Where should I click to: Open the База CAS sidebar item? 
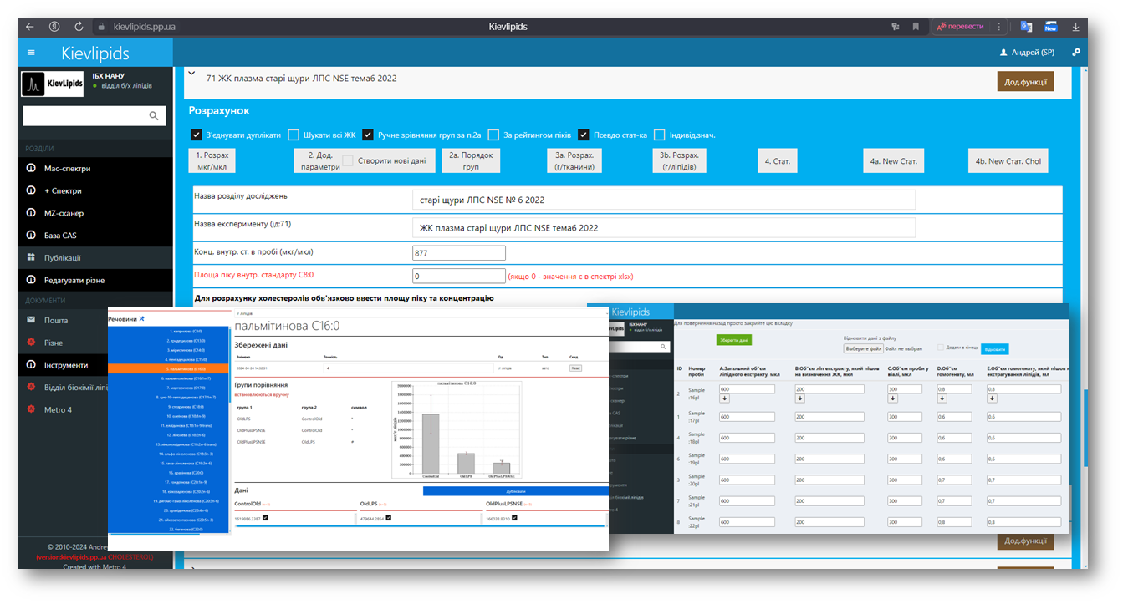pos(60,236)
